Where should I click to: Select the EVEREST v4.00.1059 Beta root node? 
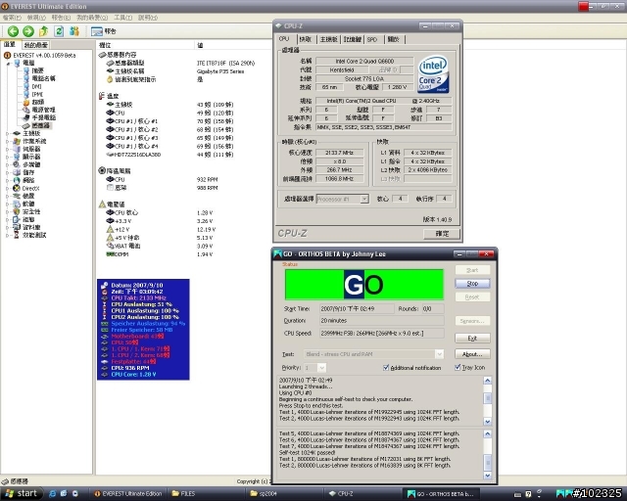(x=40, y=55)
